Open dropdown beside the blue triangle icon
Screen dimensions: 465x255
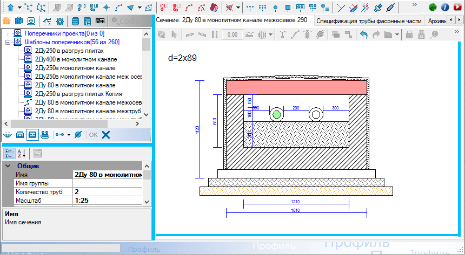139,8
